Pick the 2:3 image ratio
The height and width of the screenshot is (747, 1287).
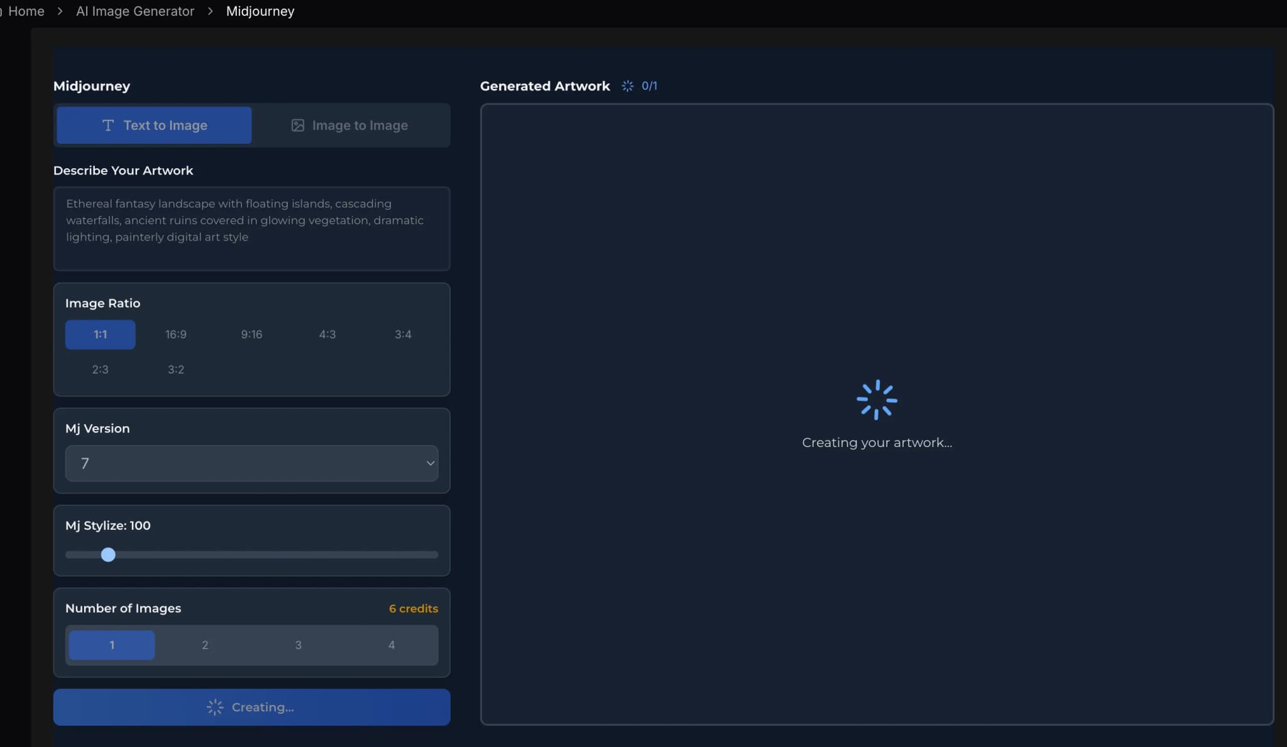point(100,370)
